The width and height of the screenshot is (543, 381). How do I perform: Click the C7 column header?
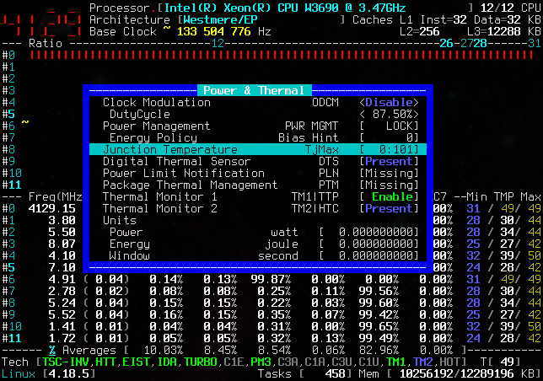440,197
